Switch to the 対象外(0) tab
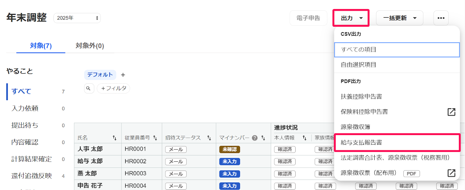The width and height of the screenshot is (465, 190). [x=90, y=46]
